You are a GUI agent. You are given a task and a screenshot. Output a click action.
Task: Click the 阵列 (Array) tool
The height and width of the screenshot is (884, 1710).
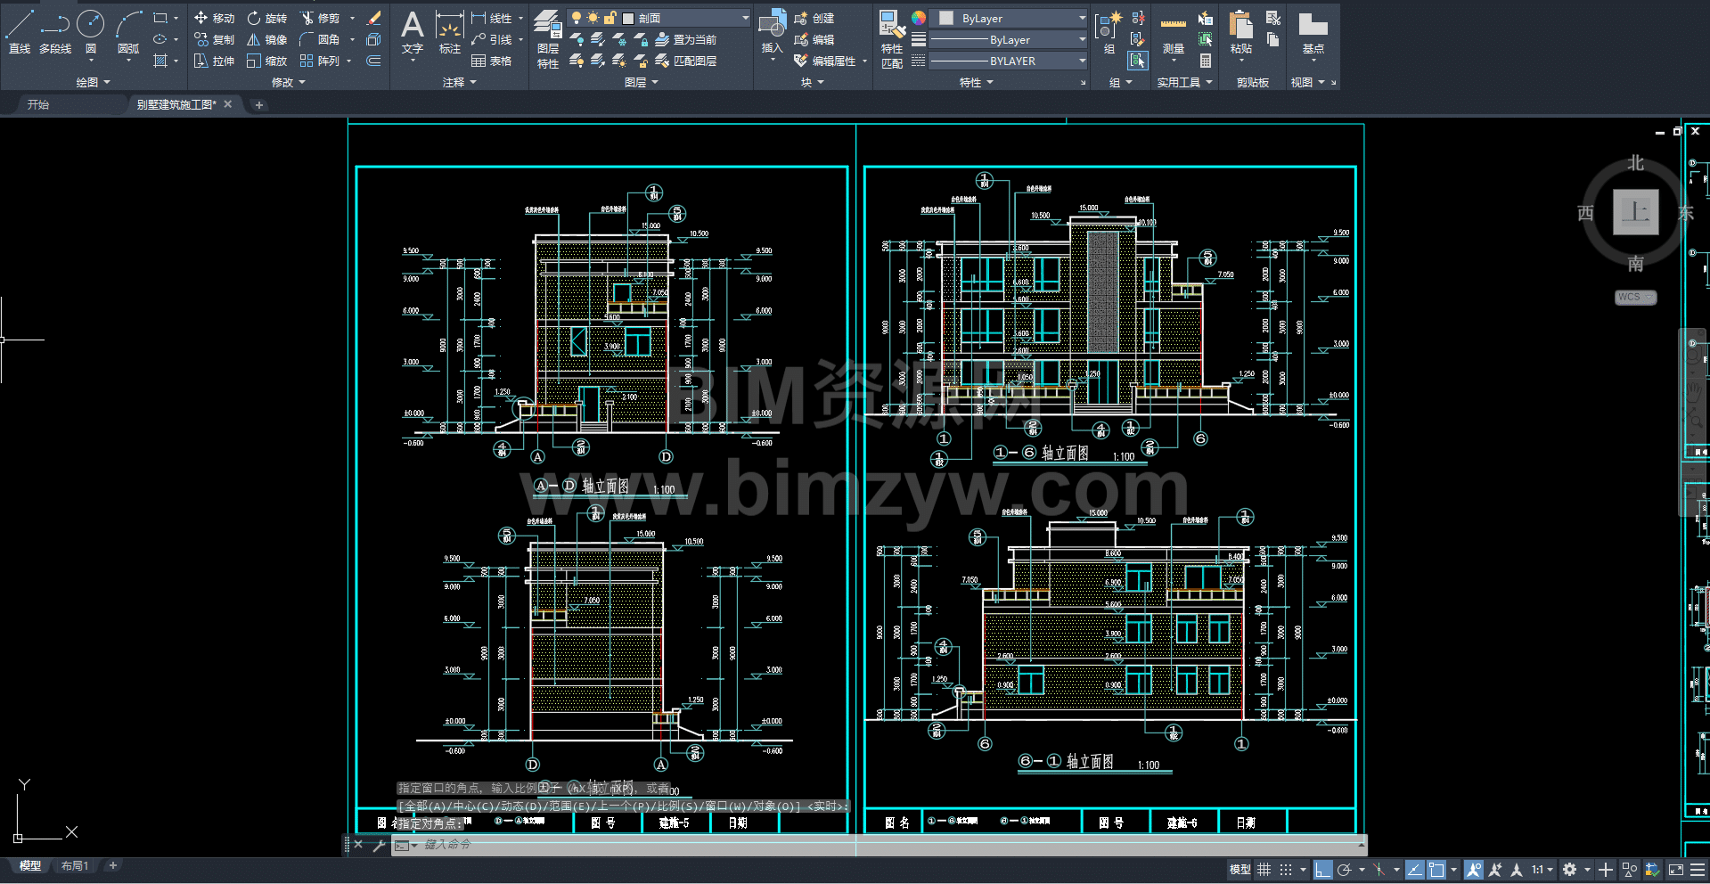(320, 61)
